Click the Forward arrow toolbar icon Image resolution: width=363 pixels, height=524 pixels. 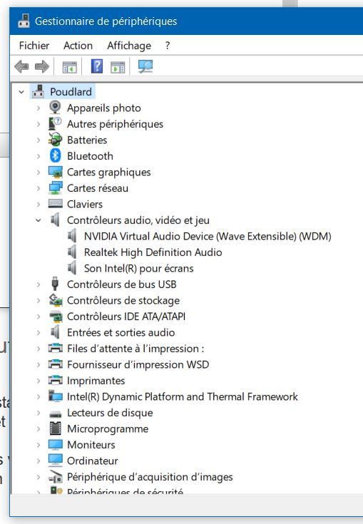(42, 66)
